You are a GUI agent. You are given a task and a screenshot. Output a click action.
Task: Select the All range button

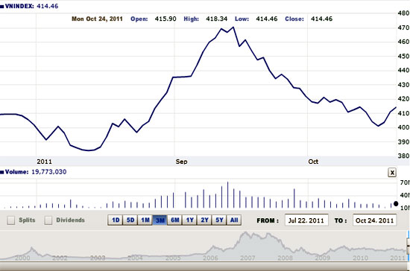[x=234, y=220]
